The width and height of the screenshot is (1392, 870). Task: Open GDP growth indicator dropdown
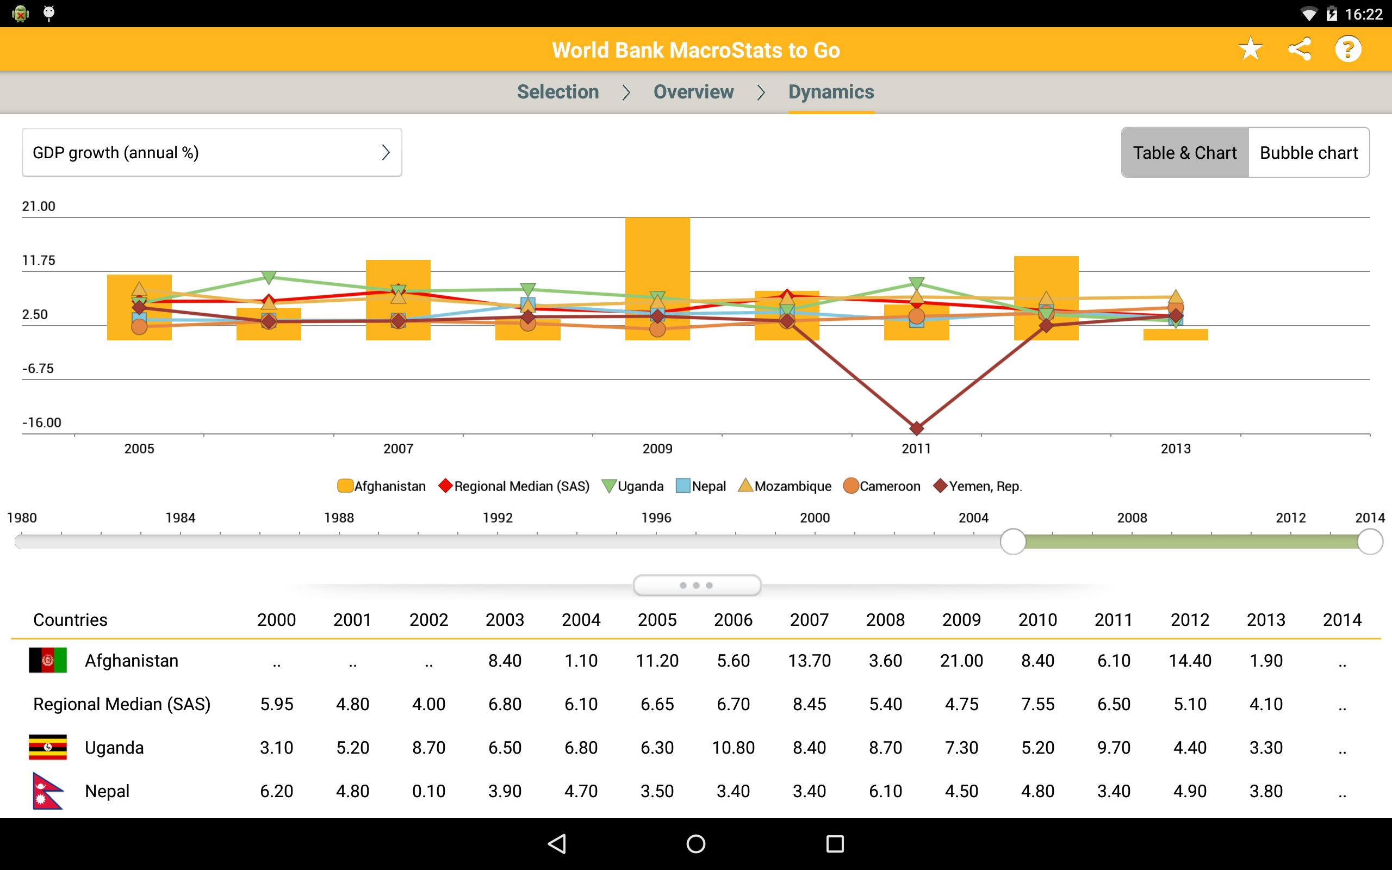[x=212, y=152]
